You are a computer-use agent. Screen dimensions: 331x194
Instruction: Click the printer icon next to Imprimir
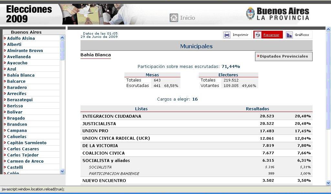pyautogui.click(x=227, y=35)
